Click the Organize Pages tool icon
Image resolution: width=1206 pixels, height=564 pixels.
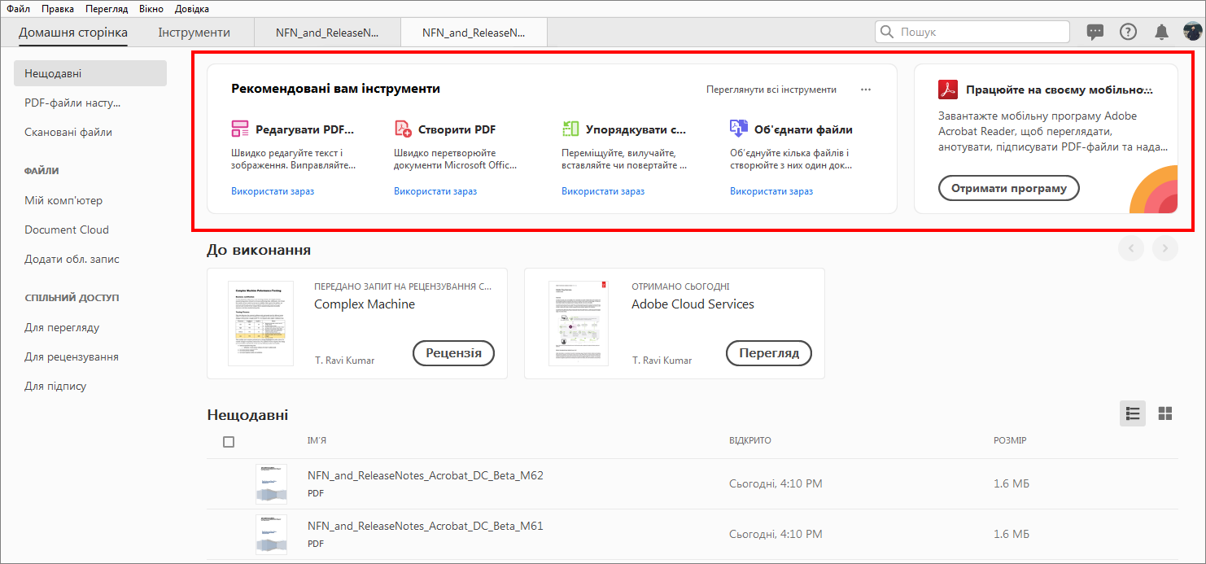570,129
